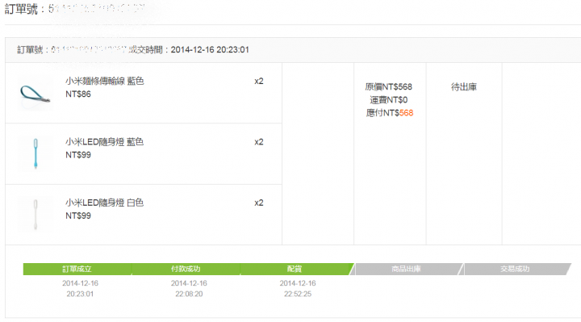Open the 小米LED隨身燈 藍色 product link
Image resolution: width=581 pixels, height=322 pixels.
(x=104, y=141)
